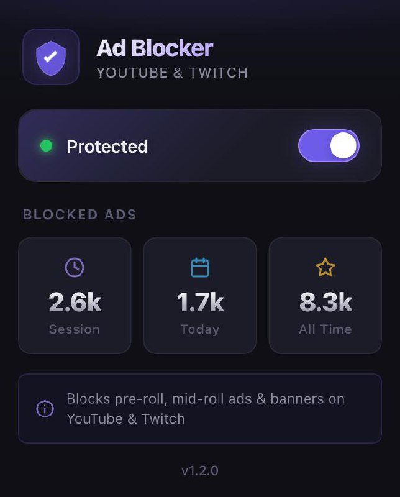Select the All Time label
This screenshot has height=497, width=400.
click(x=325, y=329)
